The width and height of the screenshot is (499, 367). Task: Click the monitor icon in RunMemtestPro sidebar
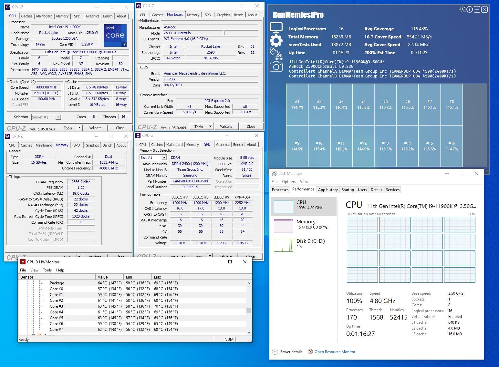tap(276, 28)
